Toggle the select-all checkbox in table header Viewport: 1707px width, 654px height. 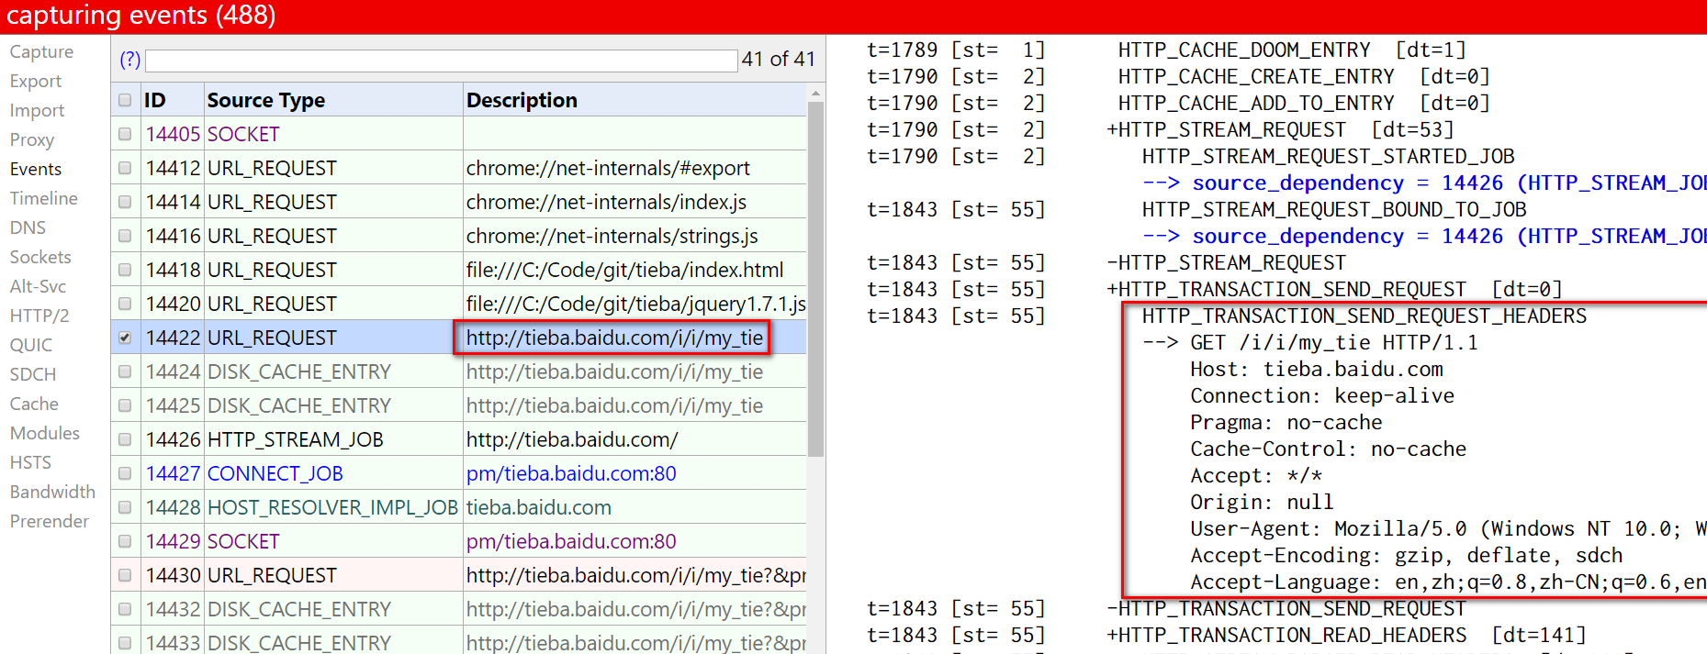pyautogui.click(x=125, y=100)
